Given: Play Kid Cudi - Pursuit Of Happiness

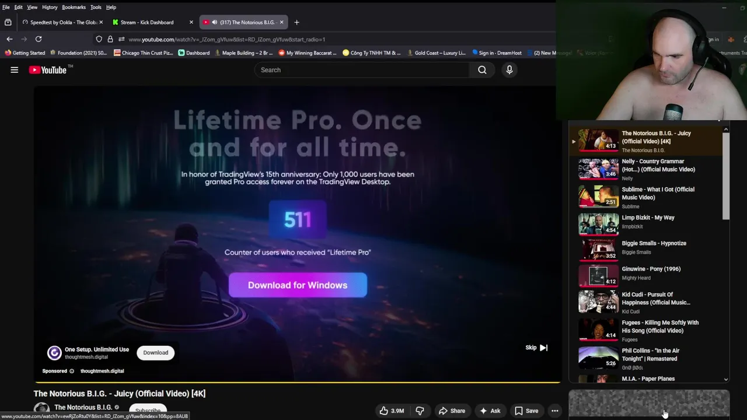Looking at the screenshot, I should [646, 302].
